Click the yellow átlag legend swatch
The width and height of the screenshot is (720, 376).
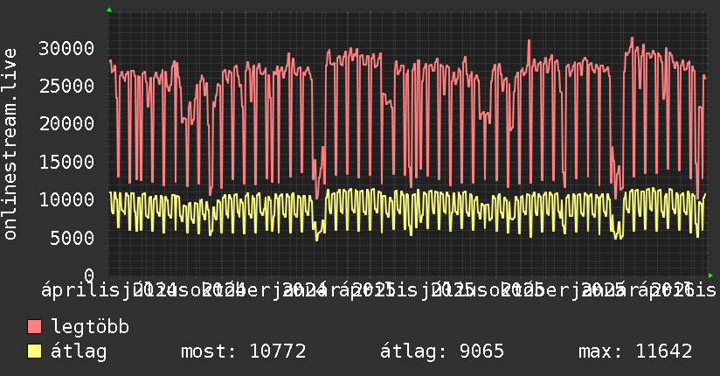click(x=34, y=352)
